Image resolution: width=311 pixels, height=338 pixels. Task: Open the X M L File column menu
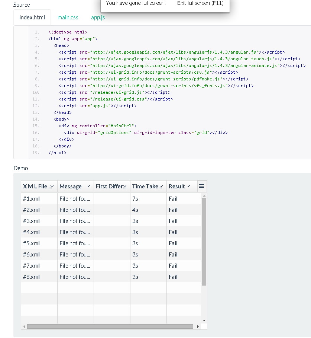(51, 186)
